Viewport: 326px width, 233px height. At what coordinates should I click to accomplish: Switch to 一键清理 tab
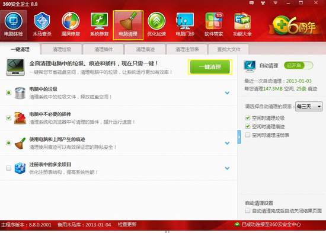[x=20, y=49]
